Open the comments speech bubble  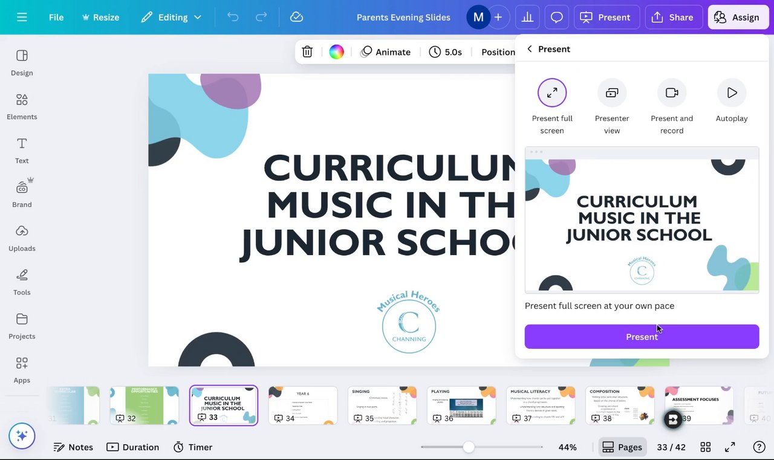tap(557, 17)
